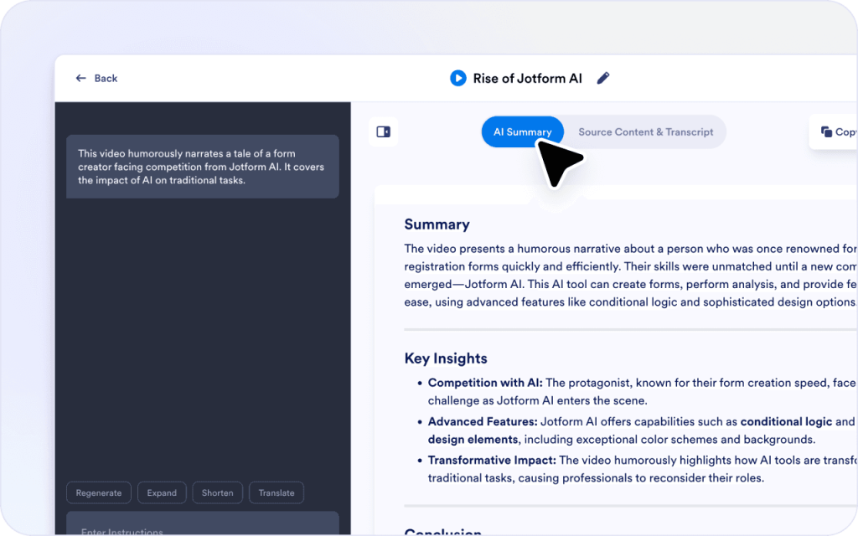Click the pencil icon to rename the title

click(x=603, y=78)
